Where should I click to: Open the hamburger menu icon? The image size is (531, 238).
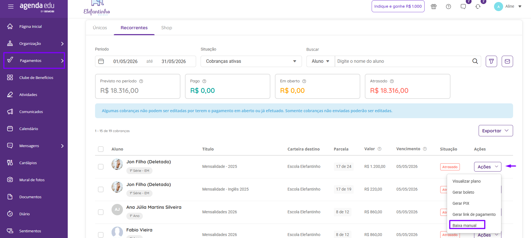(x=11, y=7)
